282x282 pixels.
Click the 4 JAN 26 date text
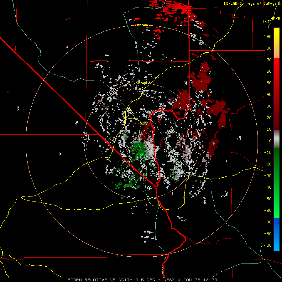point(189,280)
